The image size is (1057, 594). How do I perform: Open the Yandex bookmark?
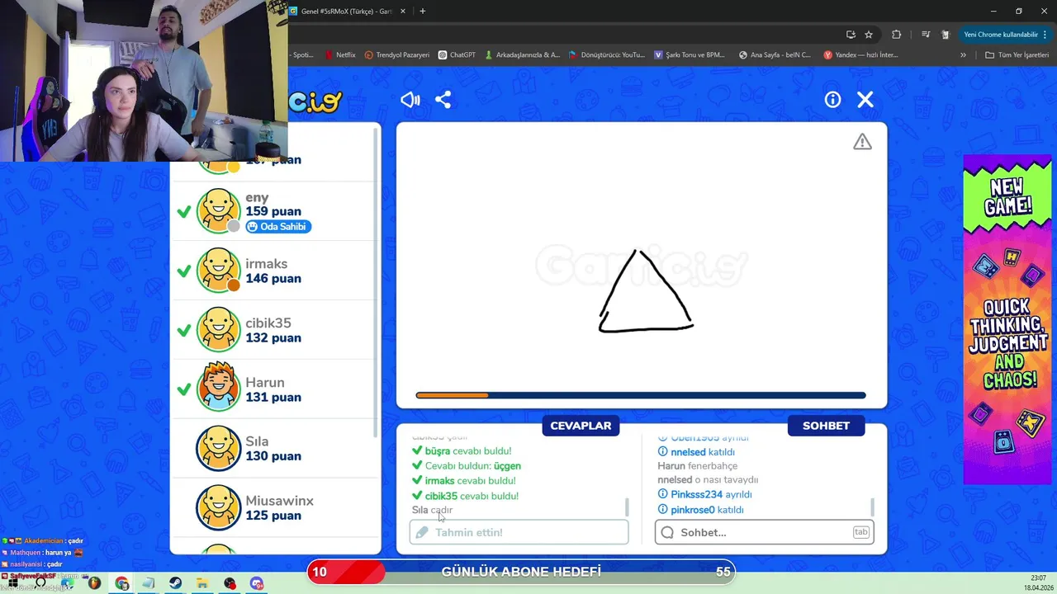pyautogui.click(x=860, y=55)
